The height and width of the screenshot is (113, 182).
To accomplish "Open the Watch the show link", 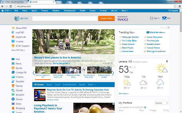I will click(156, 32).
